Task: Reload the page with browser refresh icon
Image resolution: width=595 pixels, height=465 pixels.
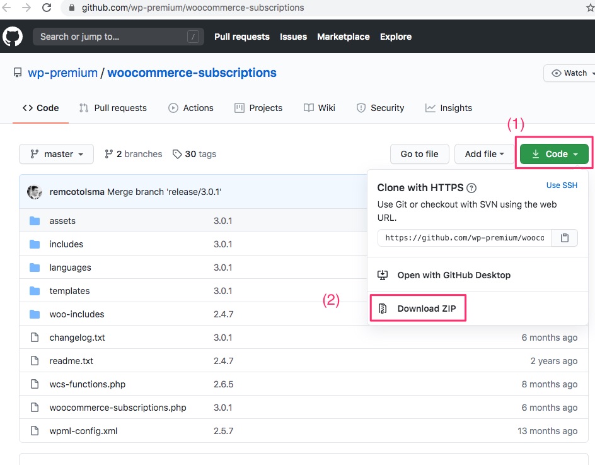Action: point(46,8)
